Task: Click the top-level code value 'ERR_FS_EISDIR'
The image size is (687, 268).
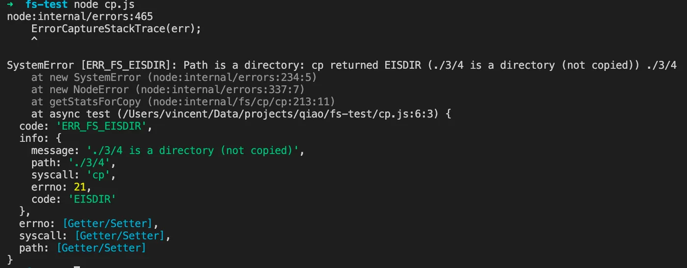Action: click(x=101, y=126)
